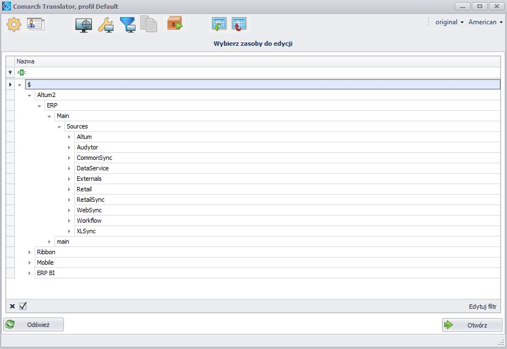
Task: Expand the Altum node under Sources
Action: (x=69, y=137)
